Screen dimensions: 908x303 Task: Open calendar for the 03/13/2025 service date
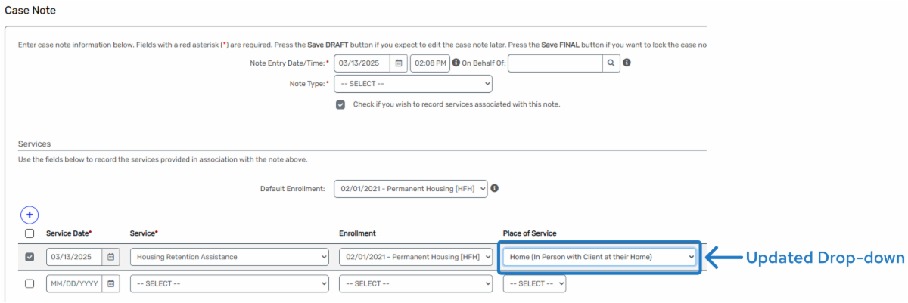111,257
